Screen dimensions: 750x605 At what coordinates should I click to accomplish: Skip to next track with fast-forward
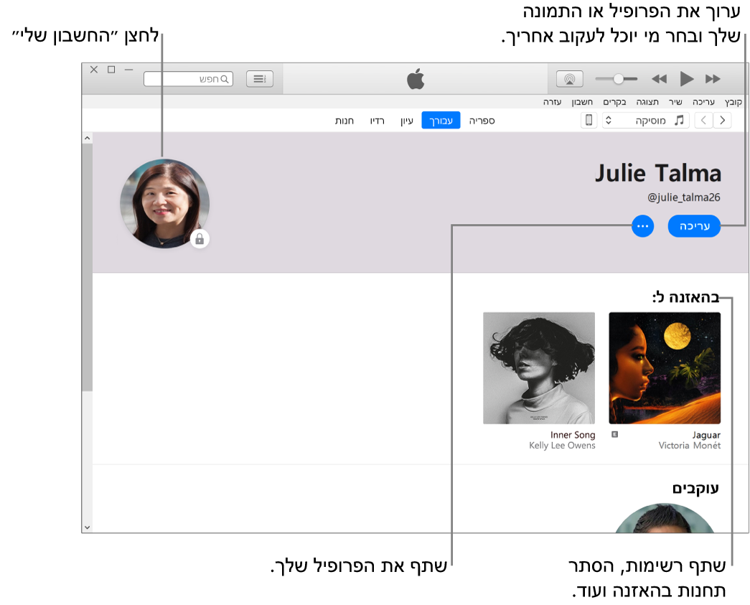pyautogui.click(x=713, y=79)
